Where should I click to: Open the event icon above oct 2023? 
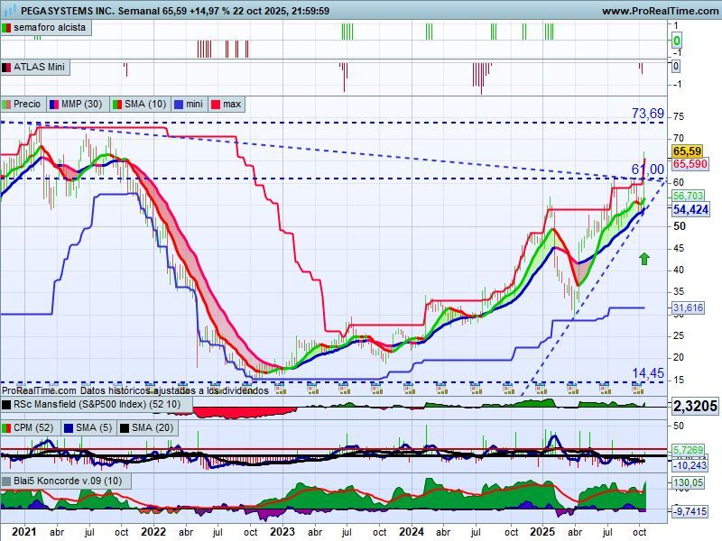tap(376, 390)
